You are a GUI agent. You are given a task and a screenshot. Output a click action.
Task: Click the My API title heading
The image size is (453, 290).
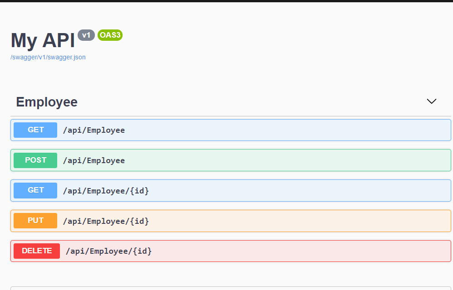click(x=43, y=40)
